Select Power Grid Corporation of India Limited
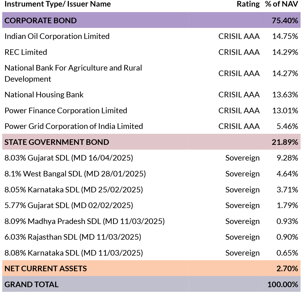 tap(74, 126)
